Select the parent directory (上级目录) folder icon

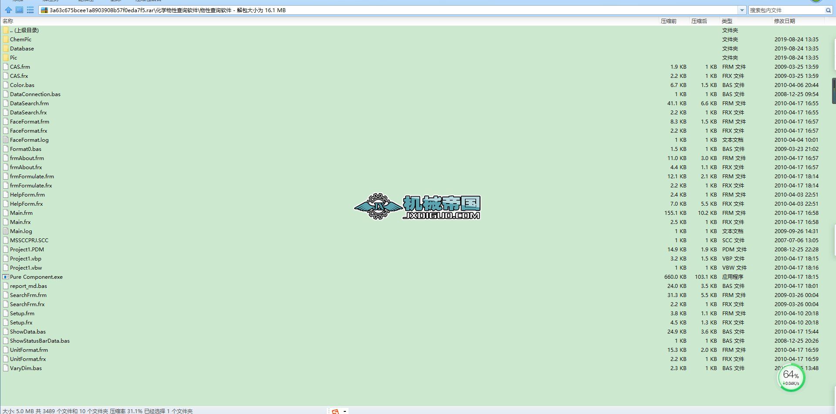point(6,30)
